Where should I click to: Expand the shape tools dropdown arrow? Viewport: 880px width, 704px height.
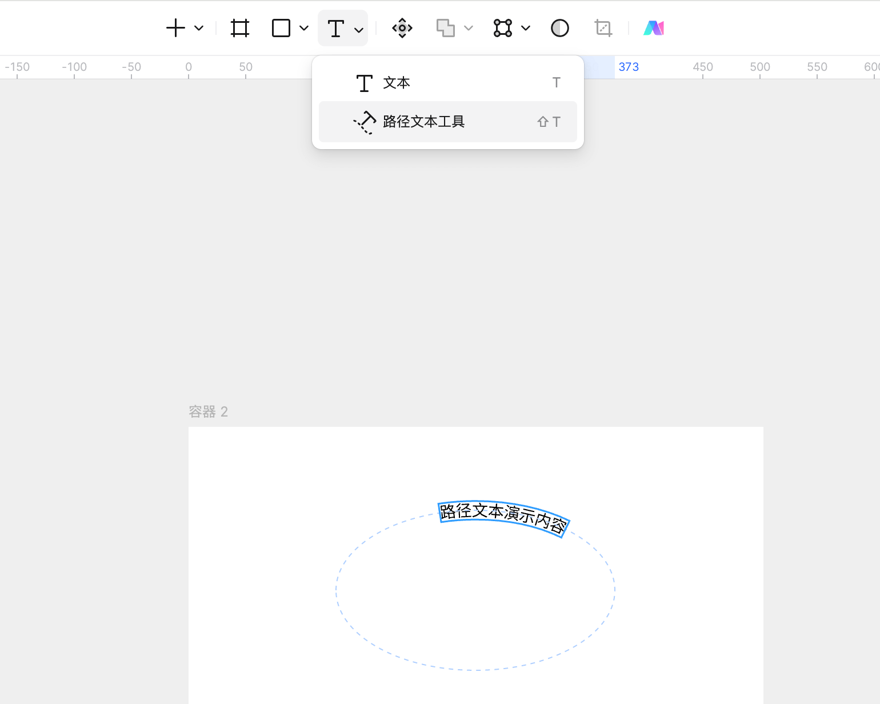pyautogui.click(x=304, y=28)
